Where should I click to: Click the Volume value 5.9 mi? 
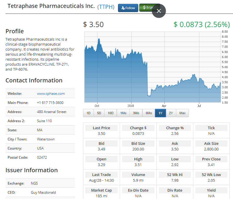click(x=138, y=180)
